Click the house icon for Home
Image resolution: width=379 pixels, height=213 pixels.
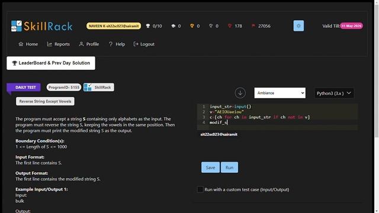pyautogui.click(x=21, y=44)
